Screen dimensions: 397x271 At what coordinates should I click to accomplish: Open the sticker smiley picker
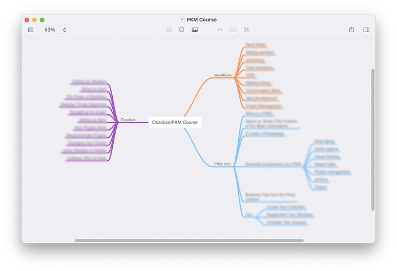(x=182, y=30)
